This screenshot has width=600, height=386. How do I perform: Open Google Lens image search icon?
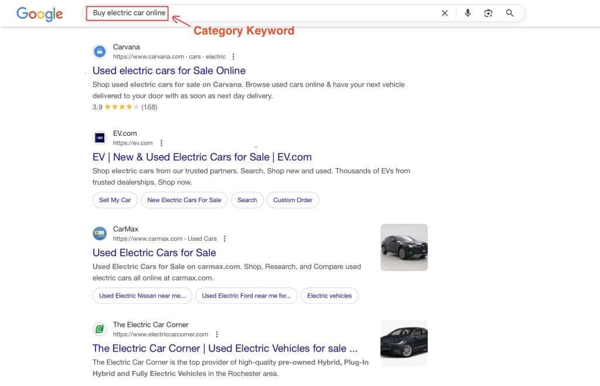coord(488,13)
